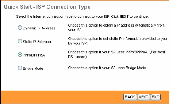Click the 'PPPoE/PPPoA' option label text

[x=34, y=55]
